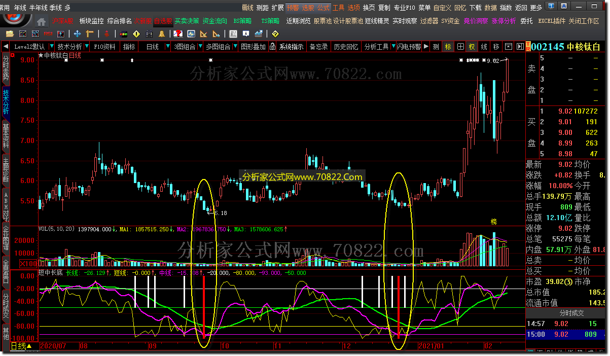Viewport: 610px width, 356px height.
Task: Toggle the 权 adjustment button
Action: pos(472,47)
